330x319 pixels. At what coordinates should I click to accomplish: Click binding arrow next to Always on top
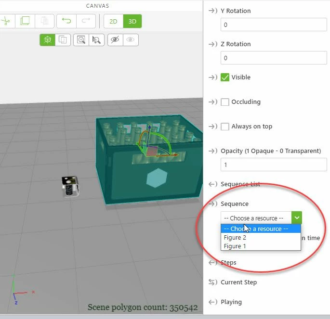tap(213, 127)
